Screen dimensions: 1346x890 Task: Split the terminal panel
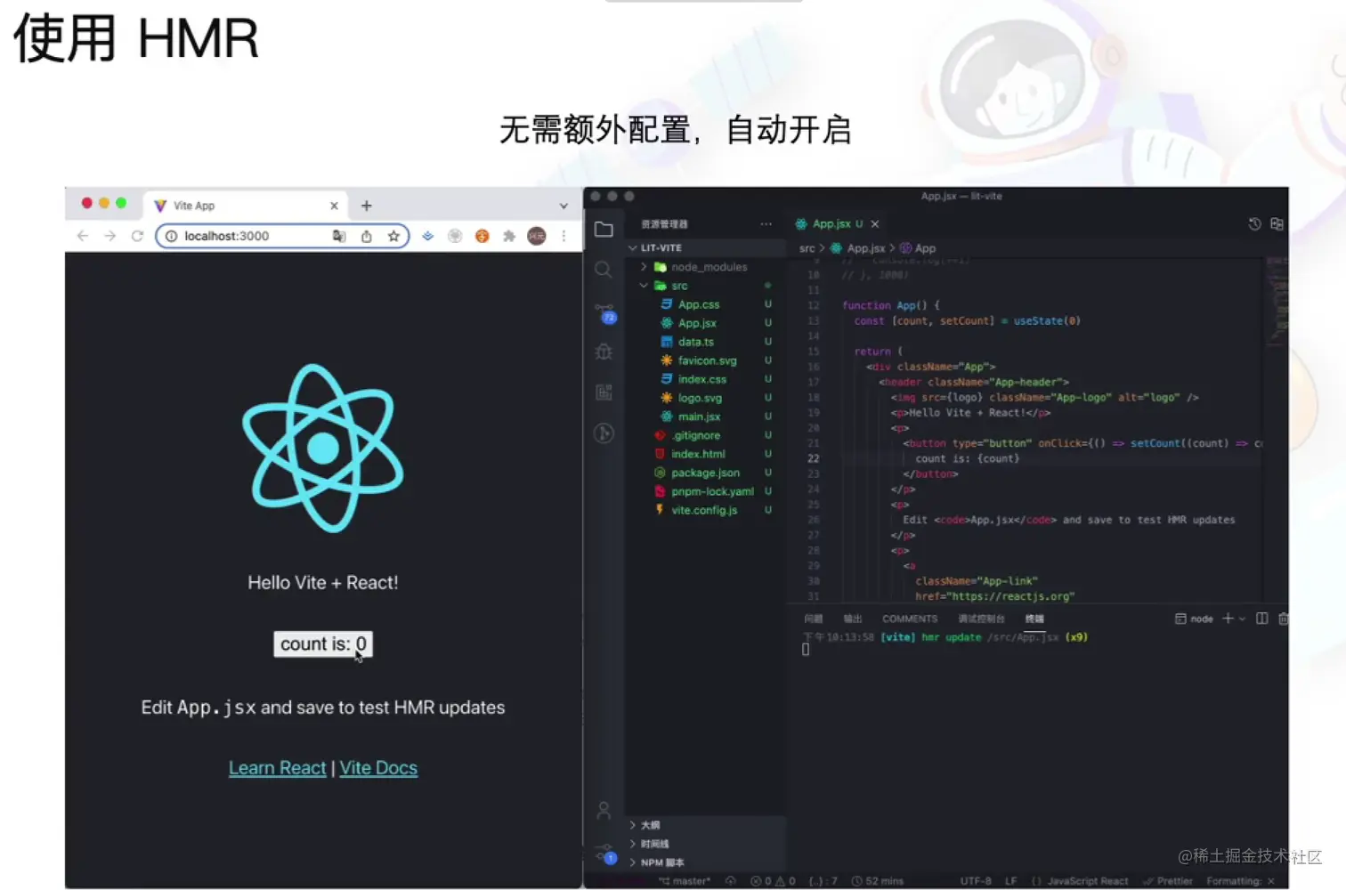tap(1261, 619)
